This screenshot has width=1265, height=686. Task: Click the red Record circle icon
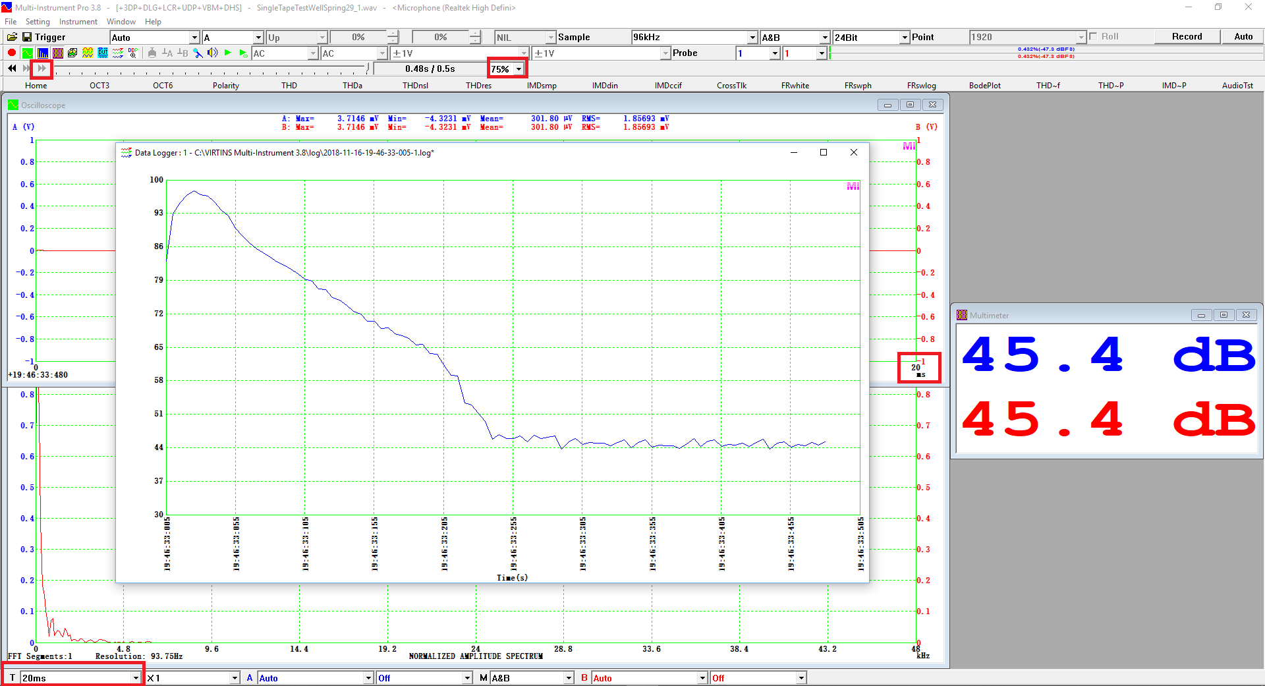click(x=12, y=53)
